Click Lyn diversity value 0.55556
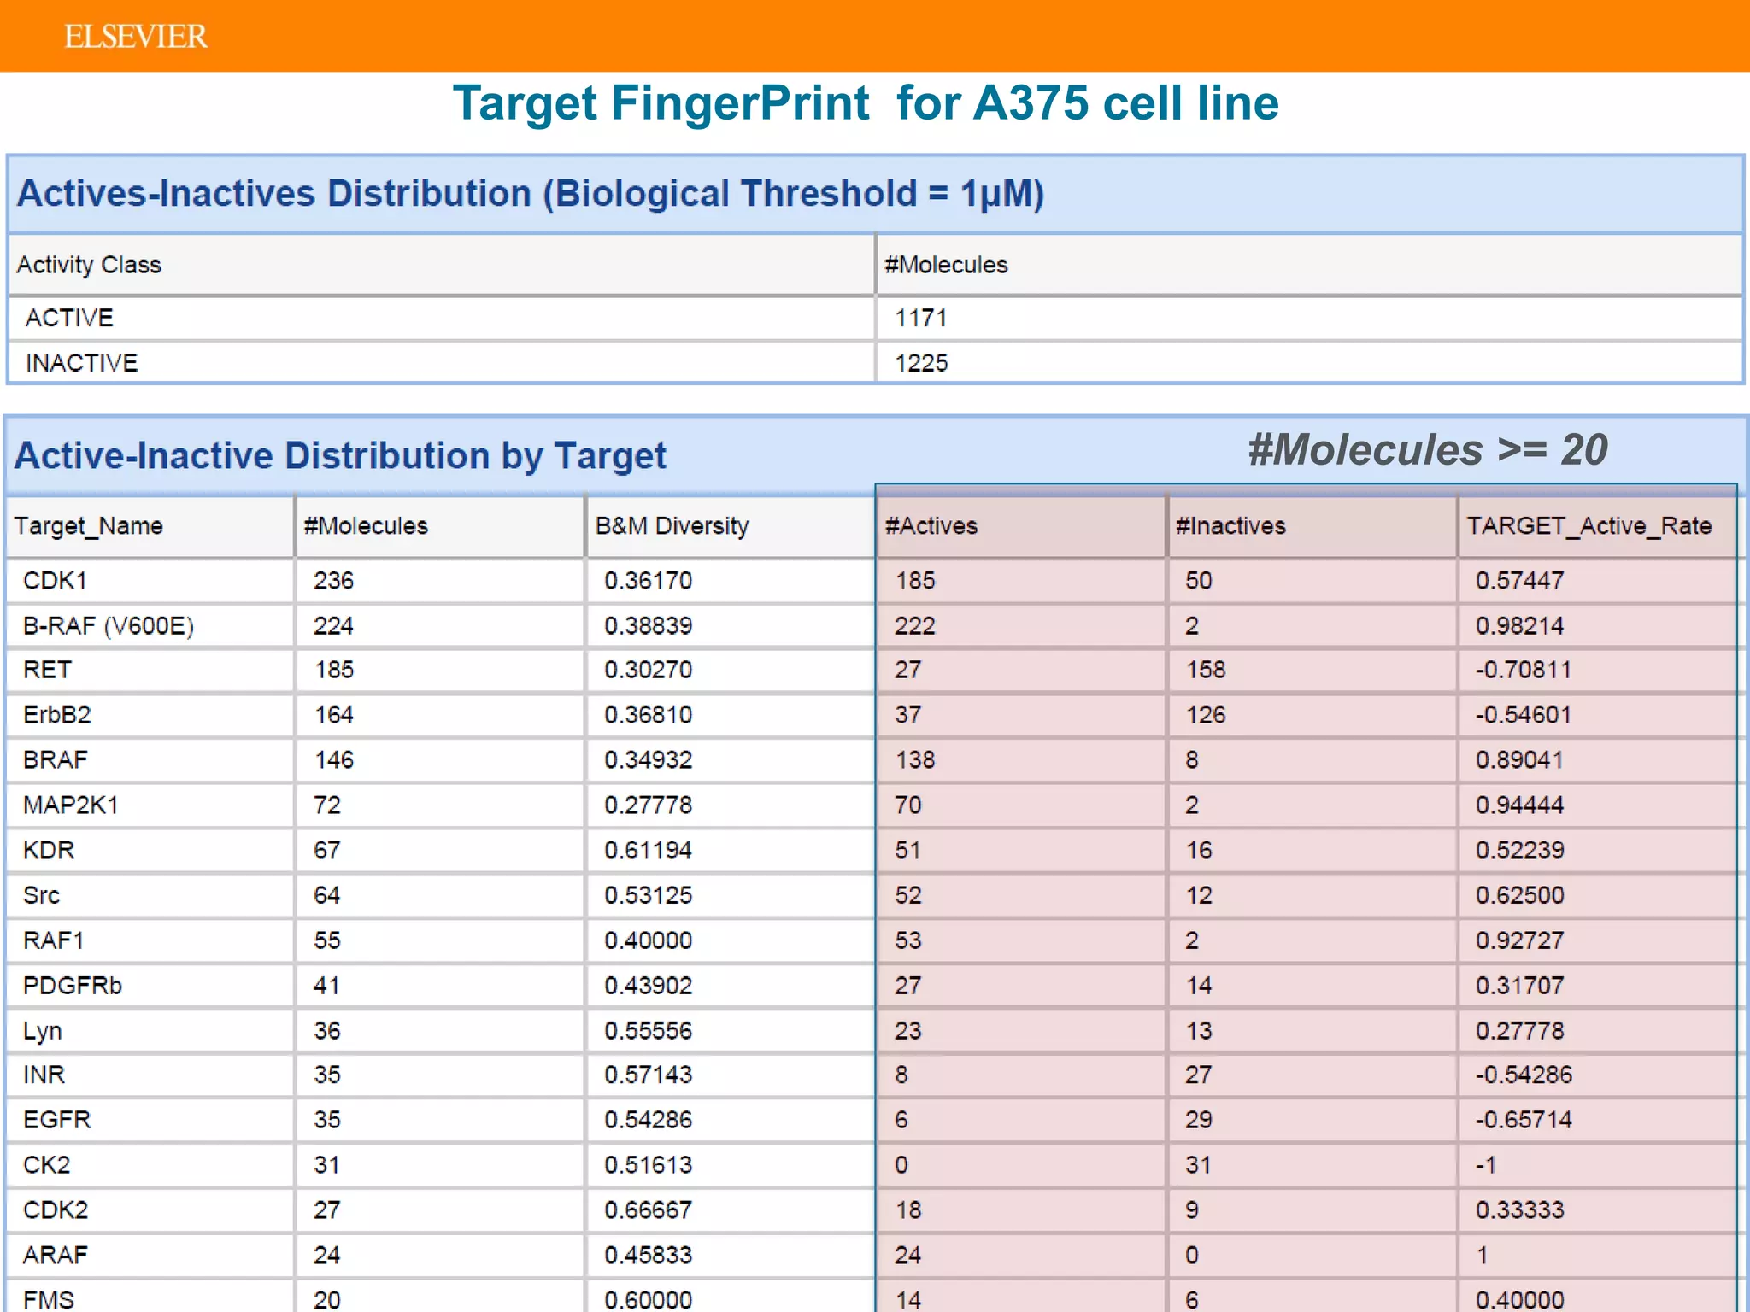This screenshot has height=1312, width=1750. 648,1032
